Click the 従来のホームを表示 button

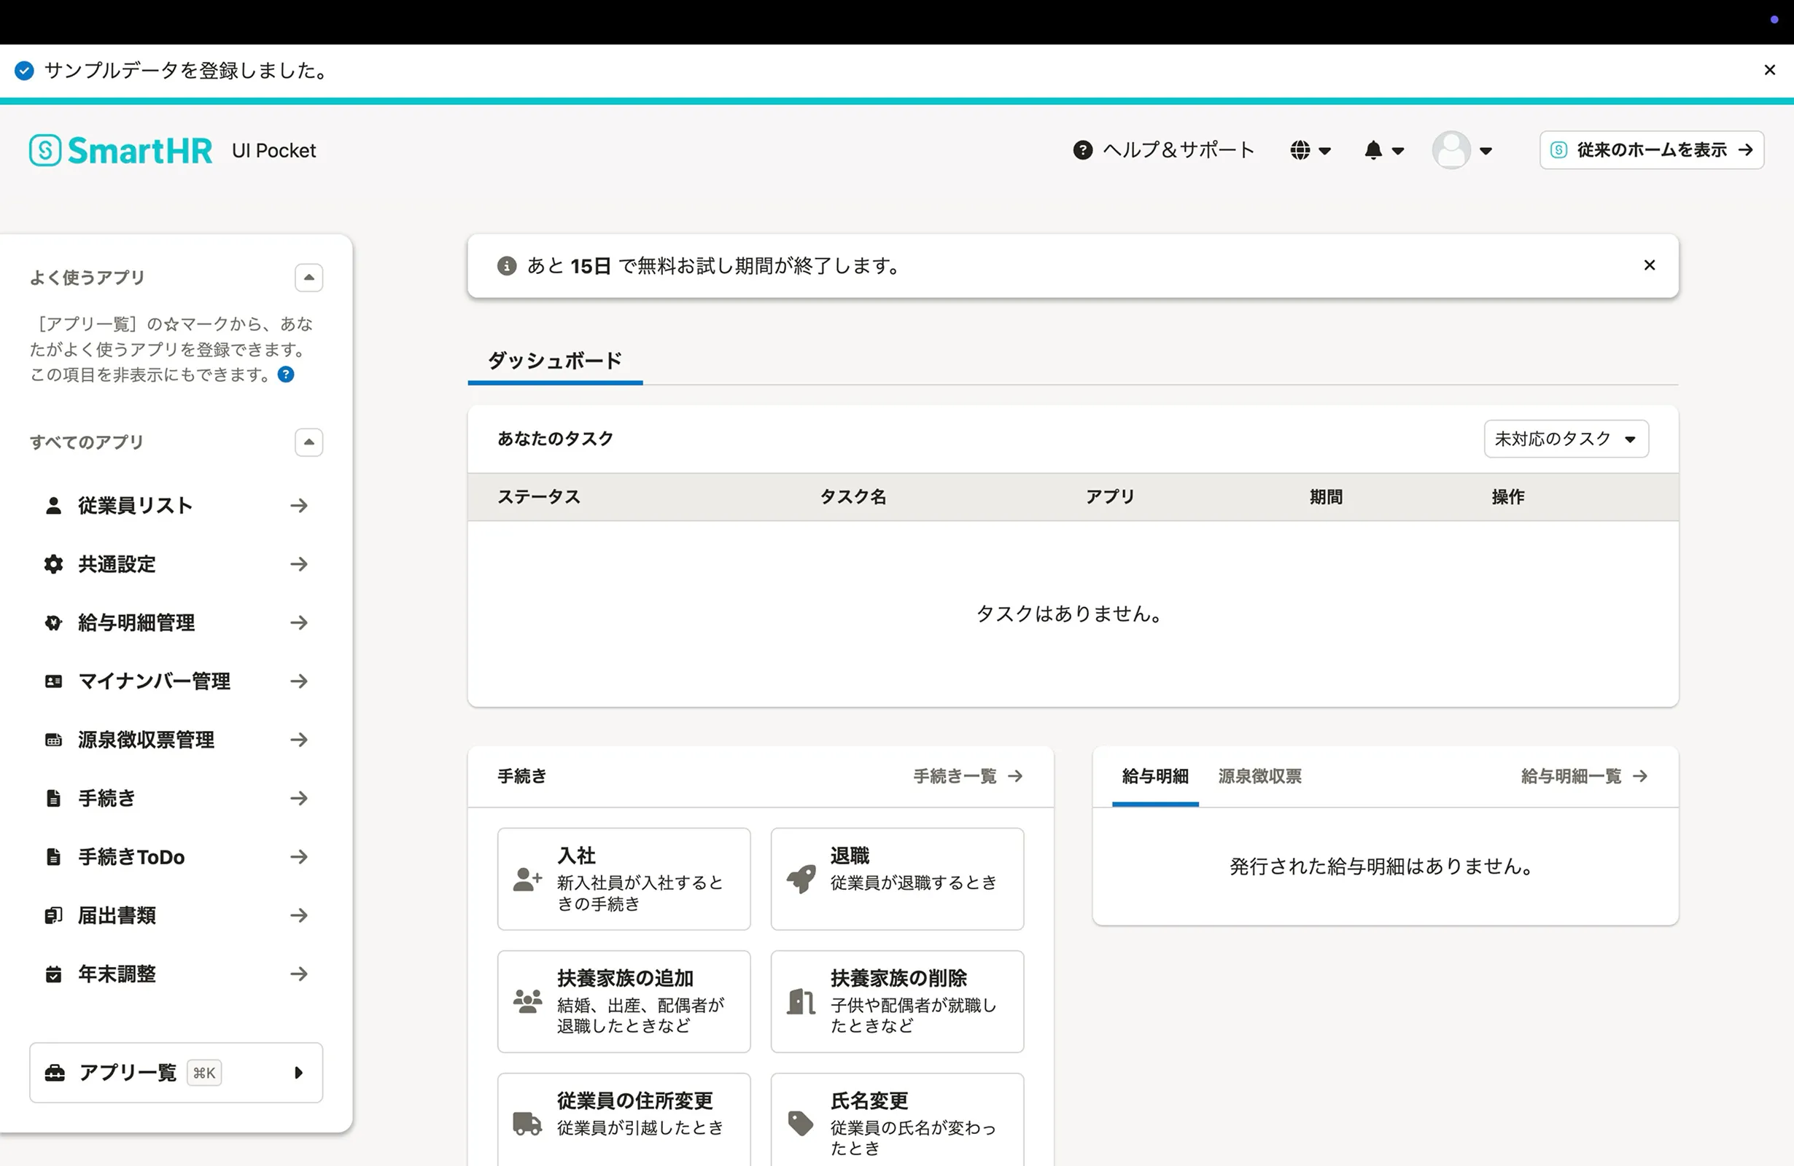1651,150
